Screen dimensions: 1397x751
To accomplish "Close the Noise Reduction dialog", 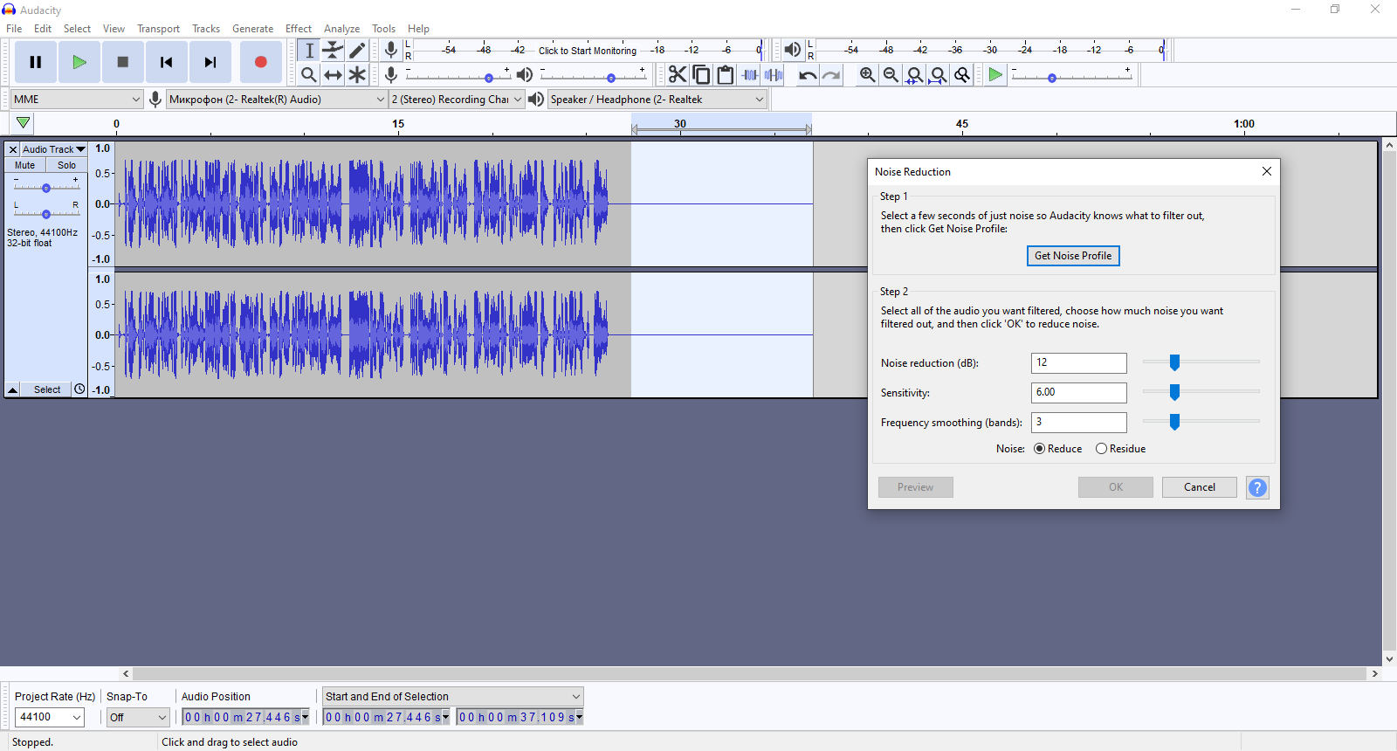I will [x=1267, y=171].
